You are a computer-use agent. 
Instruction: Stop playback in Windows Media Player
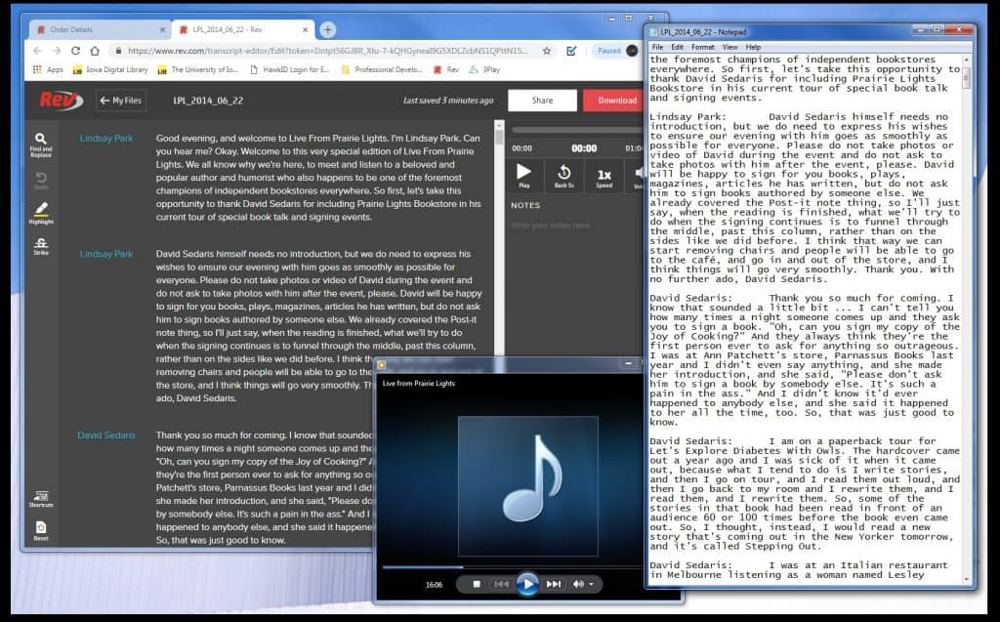[x=477, y=584]
